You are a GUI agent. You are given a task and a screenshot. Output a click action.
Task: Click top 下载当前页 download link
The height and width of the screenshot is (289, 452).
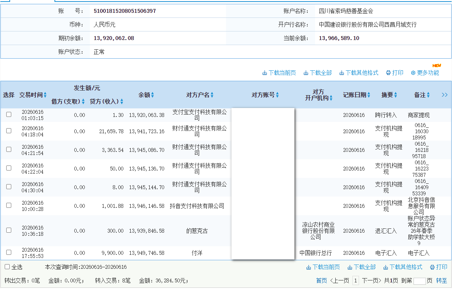pyautogui.click(x=279, y=73)
